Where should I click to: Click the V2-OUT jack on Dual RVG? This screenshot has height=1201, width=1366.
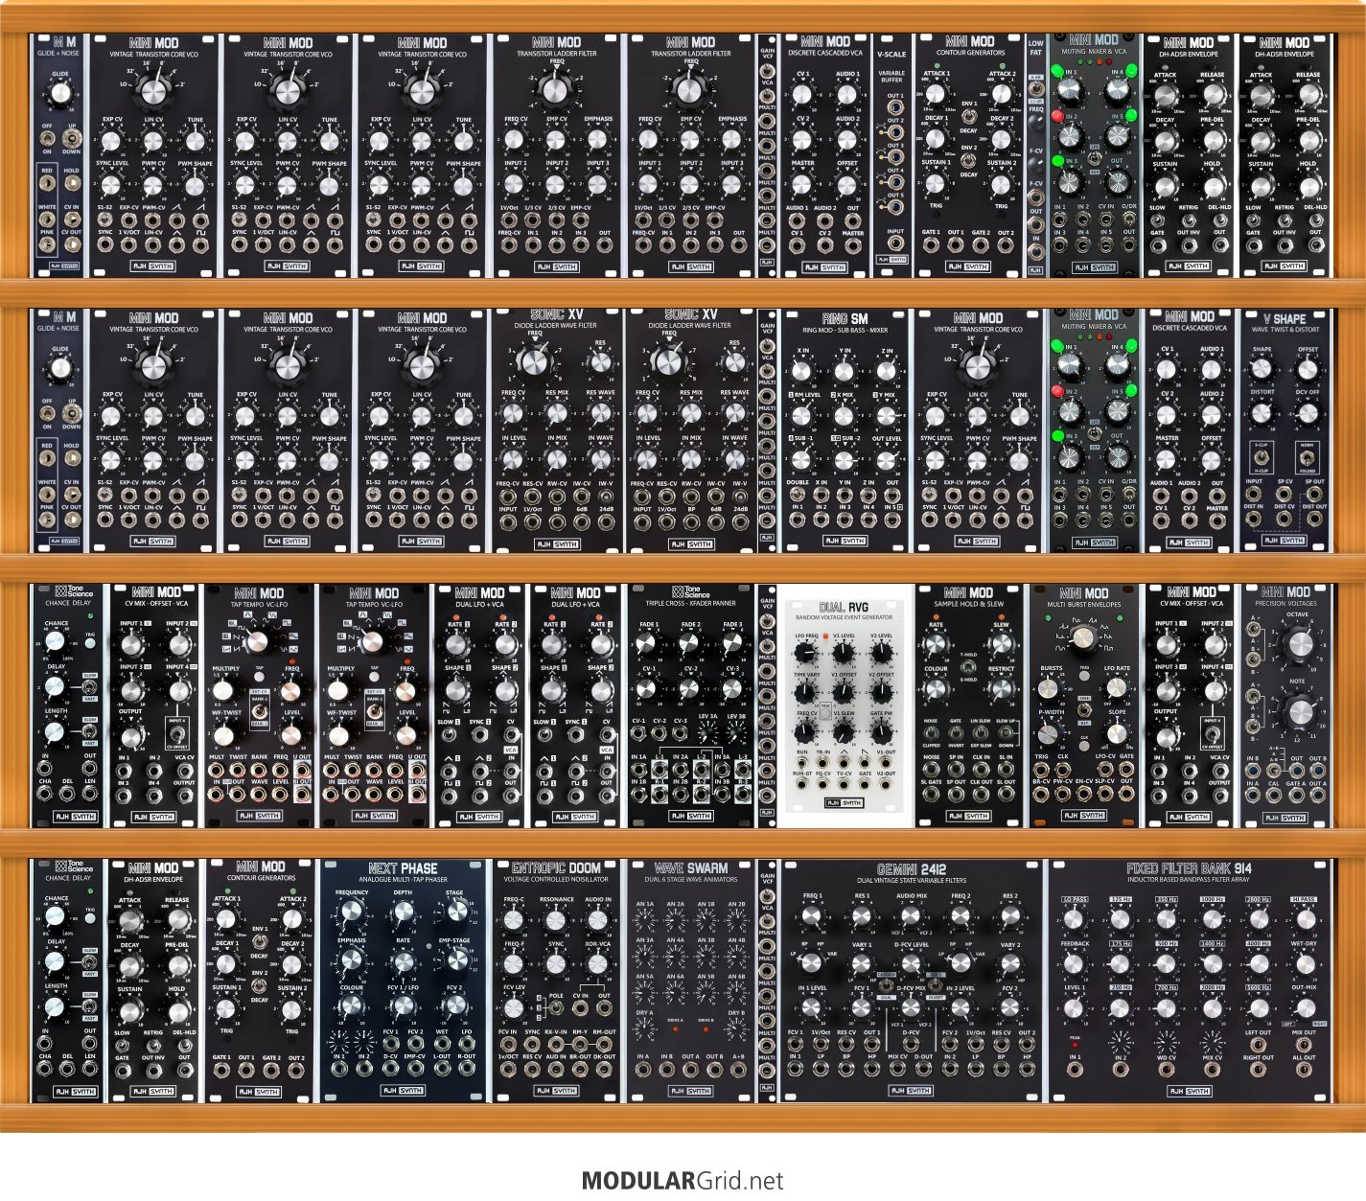coord(887,785)
